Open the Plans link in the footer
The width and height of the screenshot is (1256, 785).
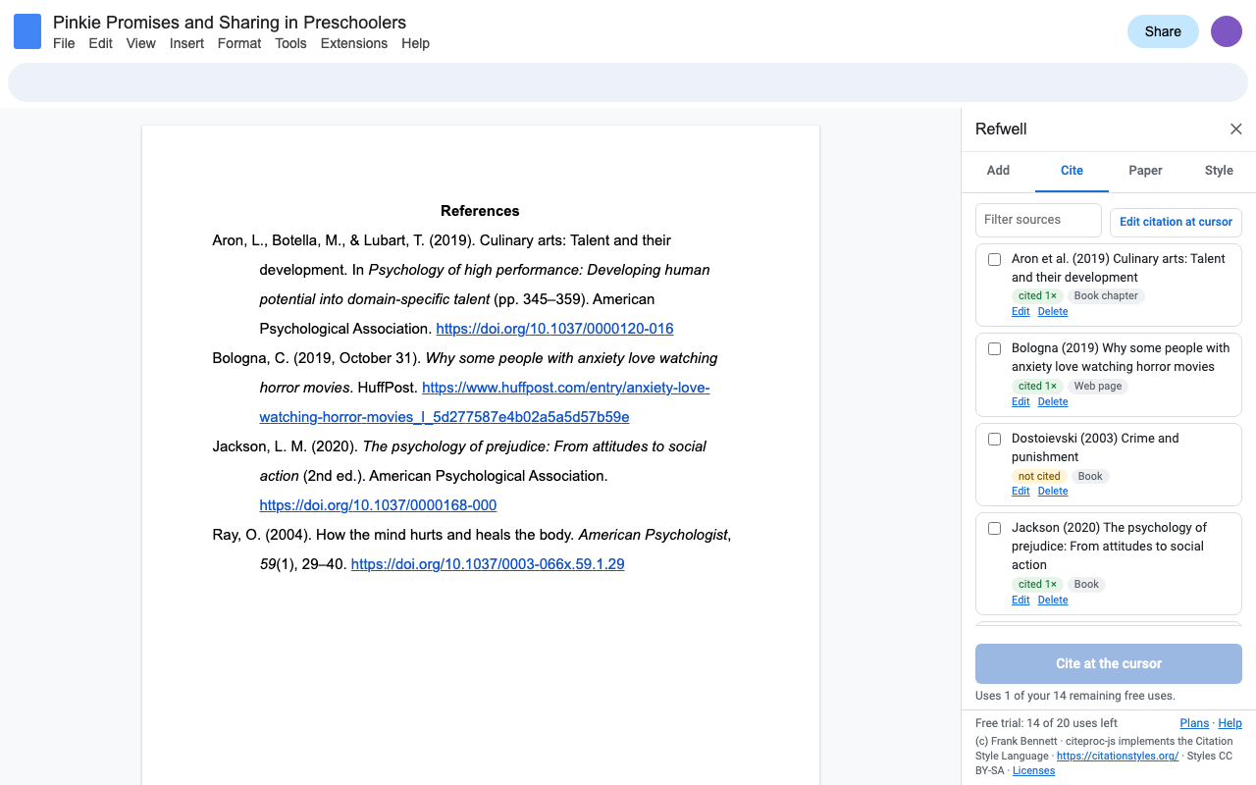point(1194,723)
